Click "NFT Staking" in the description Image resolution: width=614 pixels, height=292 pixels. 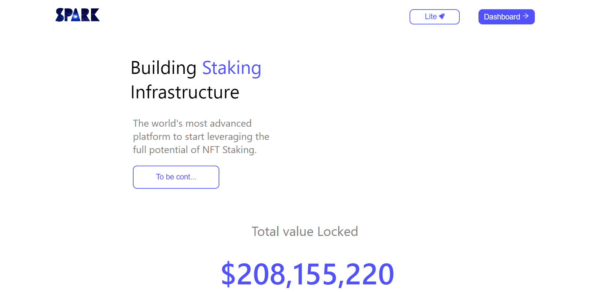(229, 150)
